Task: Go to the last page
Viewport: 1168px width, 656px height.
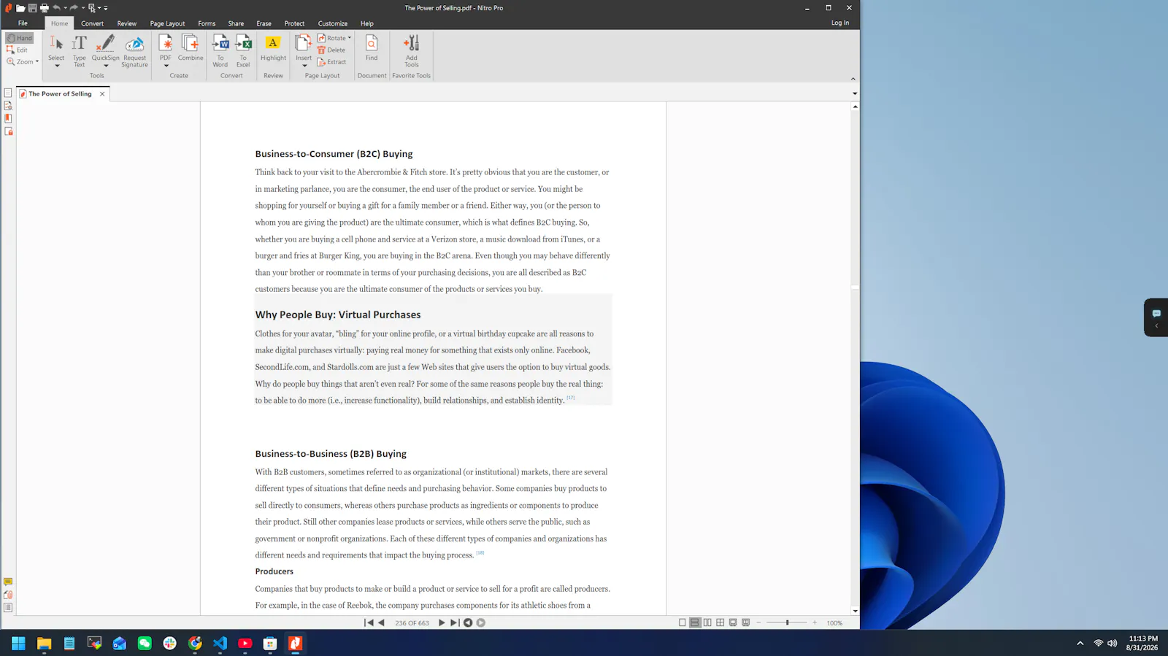Action: coord(454,622)
